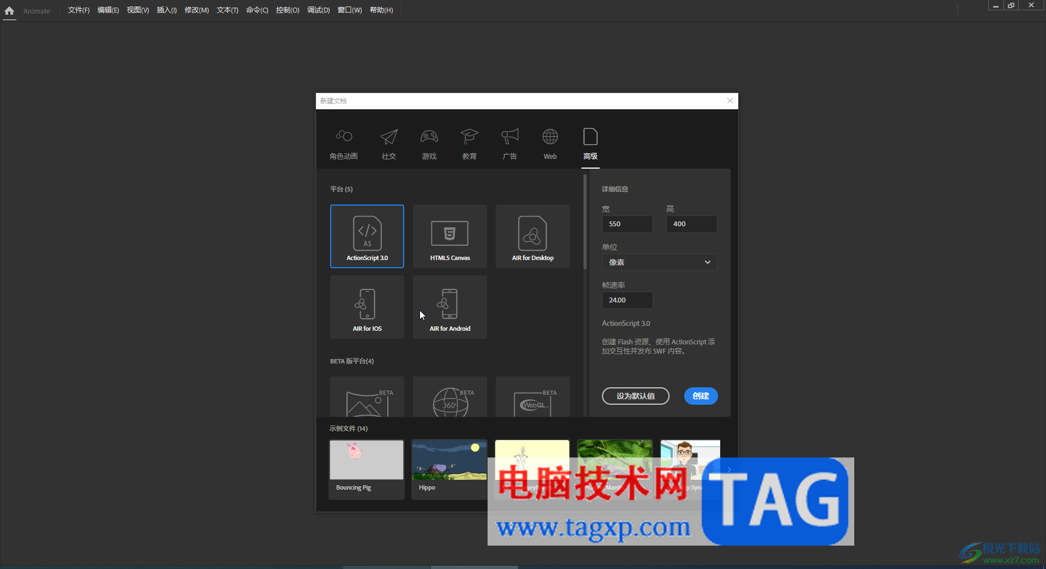Click the 设为默认值 button

click(635, 396)
